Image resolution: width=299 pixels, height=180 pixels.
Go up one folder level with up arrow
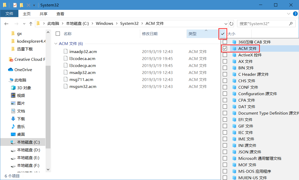tap(31, 24)
